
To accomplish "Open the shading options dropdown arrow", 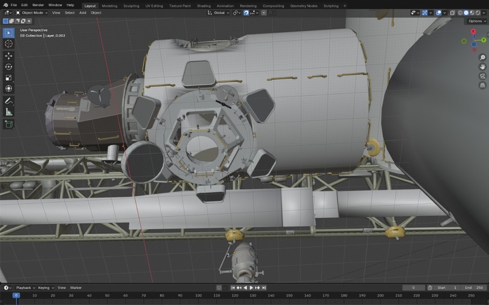I will tap(484, 13).
